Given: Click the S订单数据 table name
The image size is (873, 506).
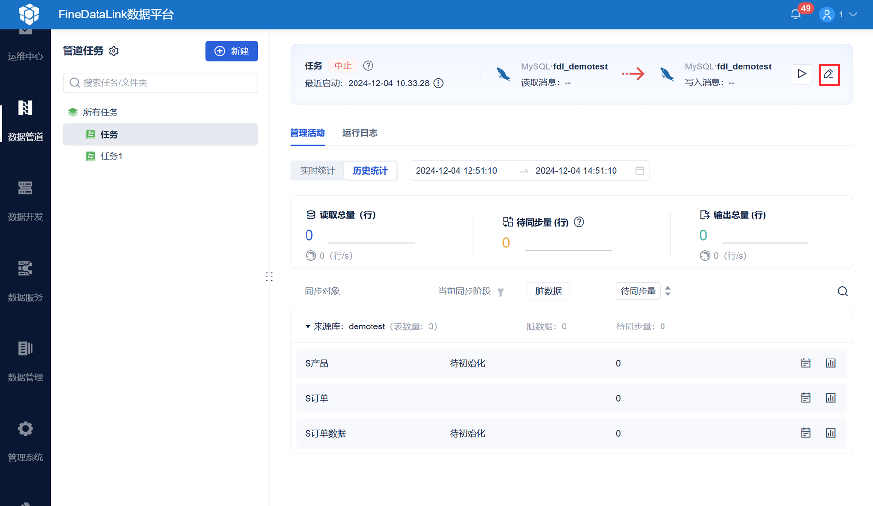Looking at the screenshot, I should coord(325,433).
